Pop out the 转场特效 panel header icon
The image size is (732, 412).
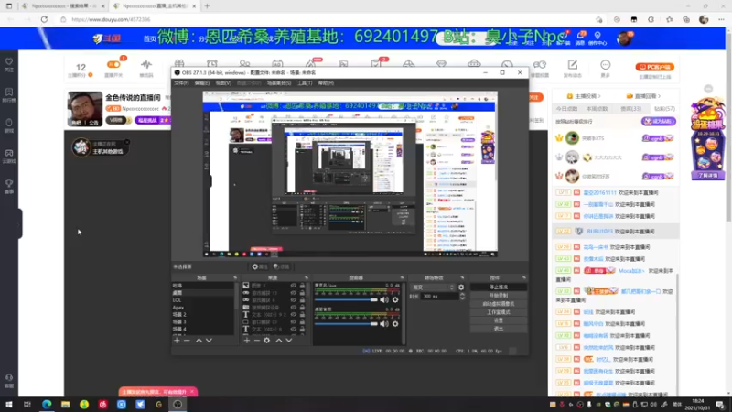click(x=462, y=278)
